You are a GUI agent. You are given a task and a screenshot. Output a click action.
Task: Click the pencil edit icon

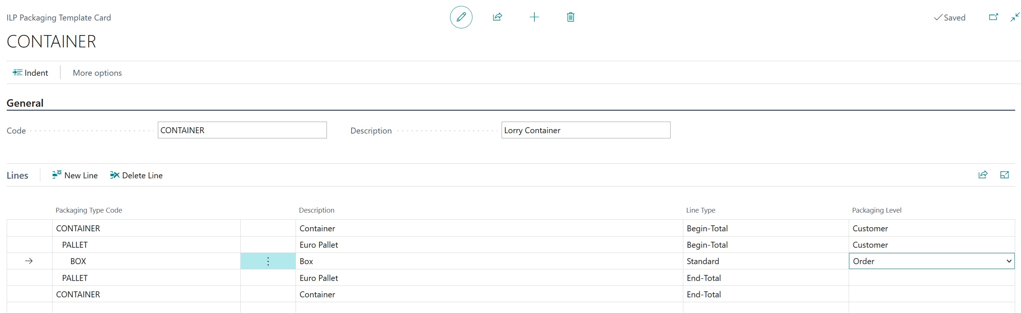(x=460, y=17)
